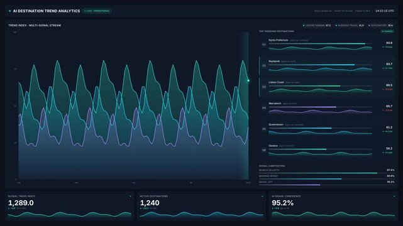Click the Active Destinations sparkline
The width and height of the screenshot is (403, 226).
click(x=201, y=215)
